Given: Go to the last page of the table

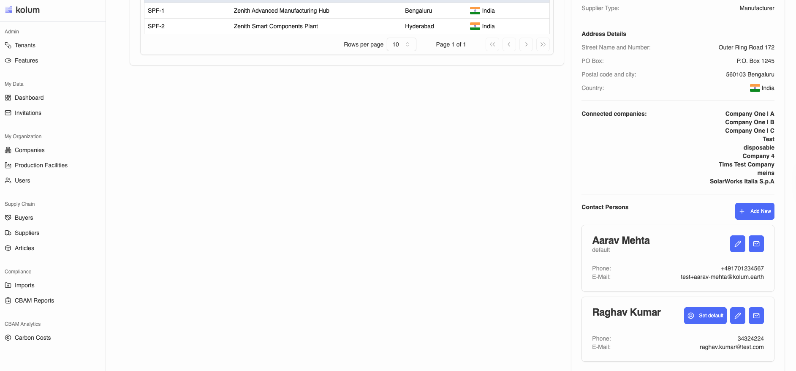Looking at the screenshot, I should coord(543,44).
